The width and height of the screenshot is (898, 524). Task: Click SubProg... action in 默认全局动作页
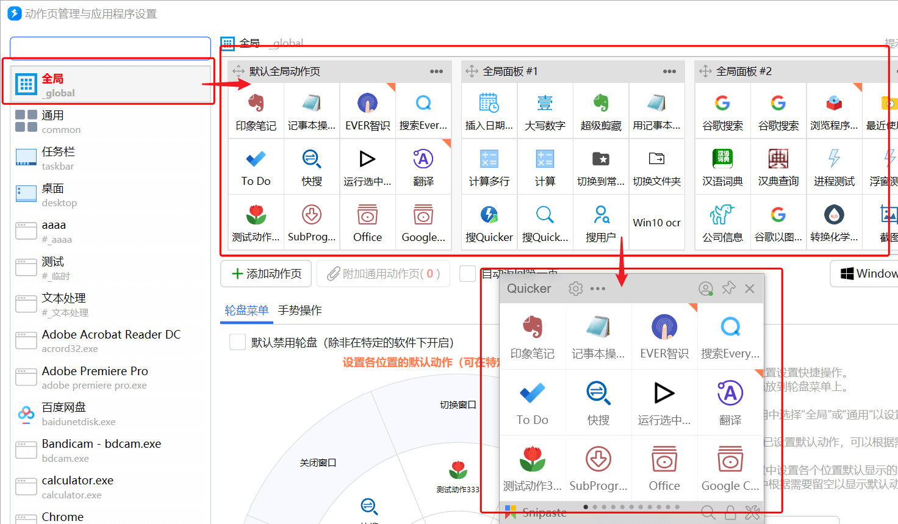click(312, 223)
